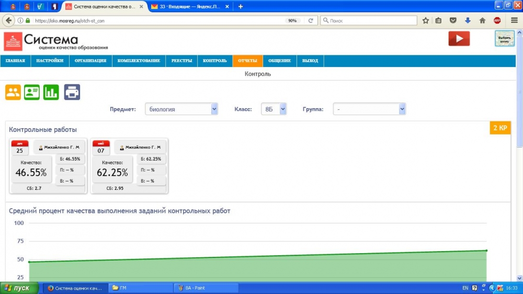The width and height of the screenshot is (523, 294).
Task: Click the orange group of people icon
Action: coord(13,92)
